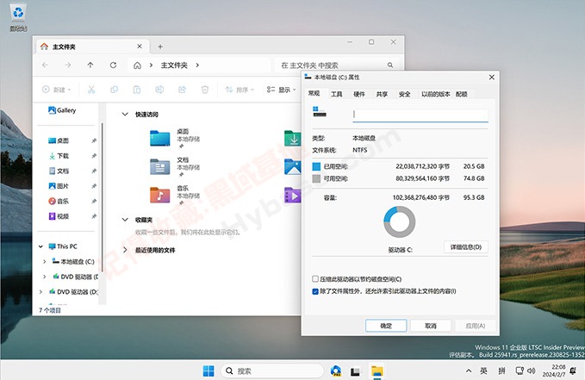Show hidden system tray icons
Image resolution: width=585 pixels, height=380 pixels.
pyautogui.click(x=468, y=371)
